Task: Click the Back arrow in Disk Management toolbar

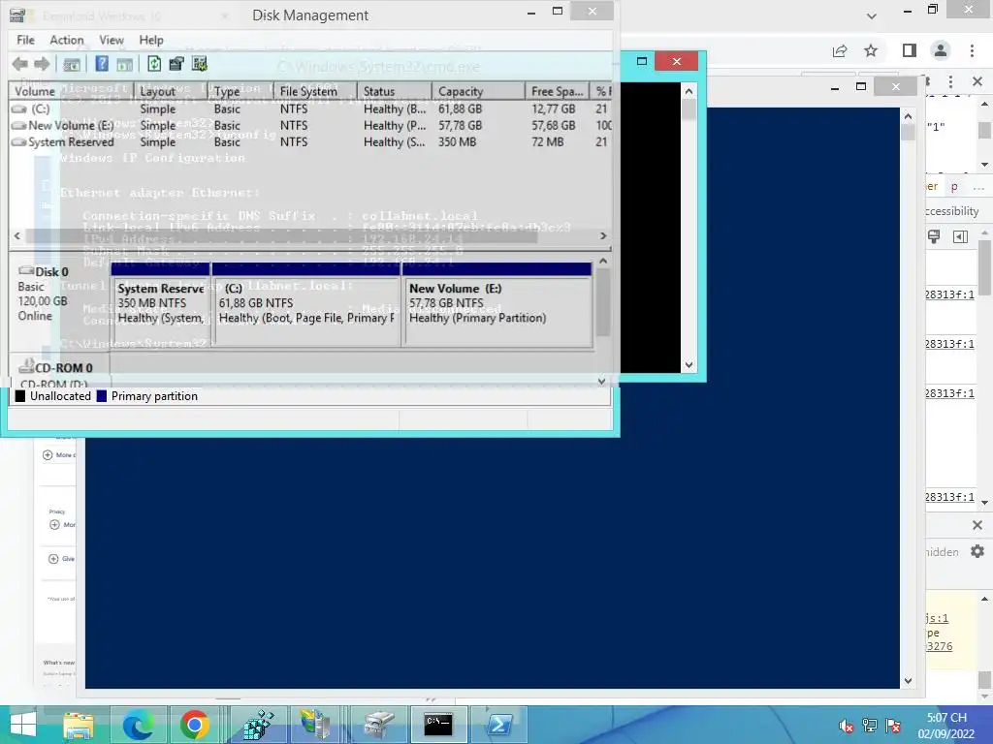Action: pos(19,64)
